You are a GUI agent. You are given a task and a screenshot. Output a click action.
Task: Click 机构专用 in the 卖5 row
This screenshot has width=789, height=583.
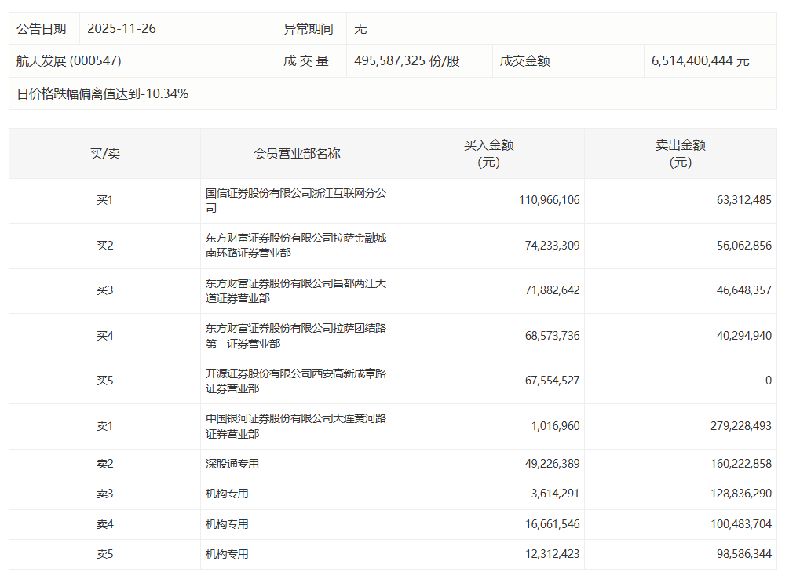pos(227,554)
